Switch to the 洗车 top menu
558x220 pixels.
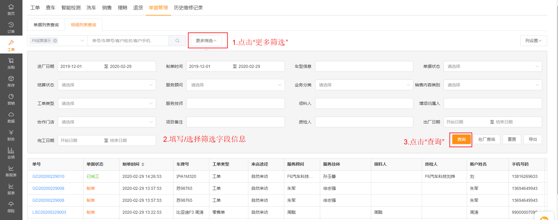[x=91, y=8]
